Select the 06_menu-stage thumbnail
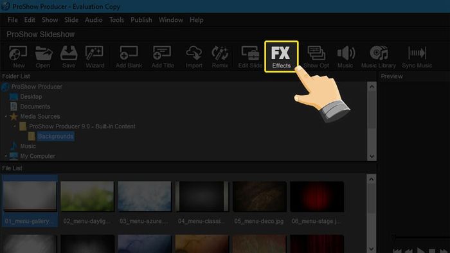450x253 pixels. coord(317,196)
